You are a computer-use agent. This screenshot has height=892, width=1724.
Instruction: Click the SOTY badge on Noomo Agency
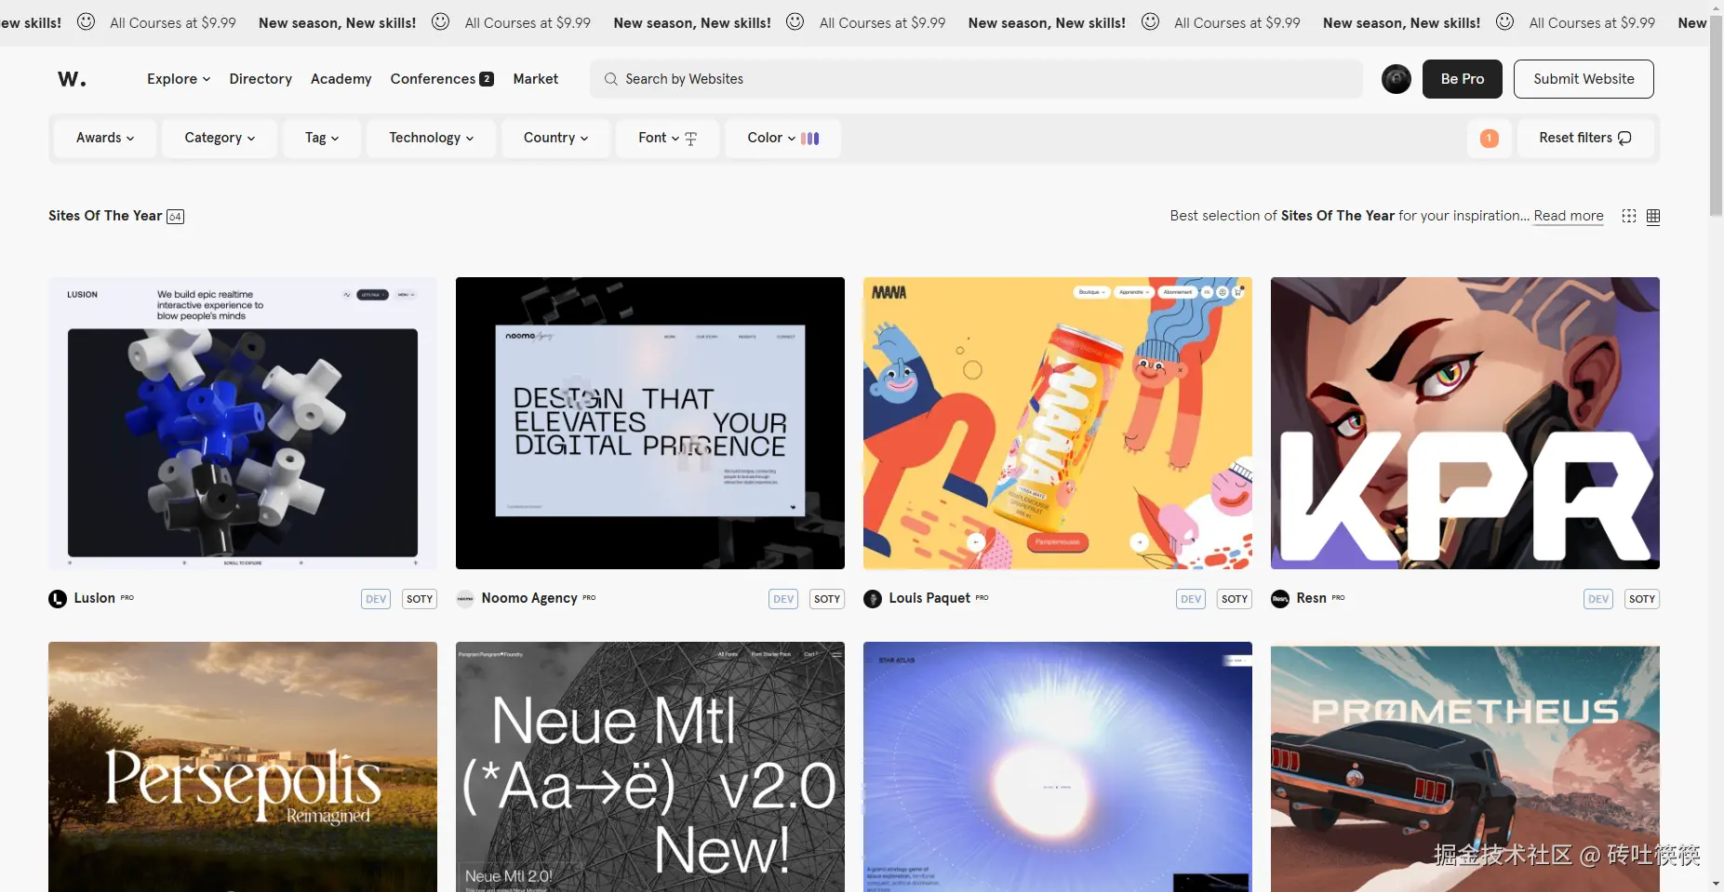827,599
